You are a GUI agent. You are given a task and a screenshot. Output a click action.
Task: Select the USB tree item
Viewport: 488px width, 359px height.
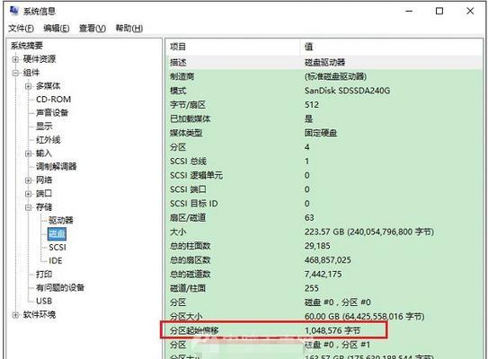[x=44, y=301]
